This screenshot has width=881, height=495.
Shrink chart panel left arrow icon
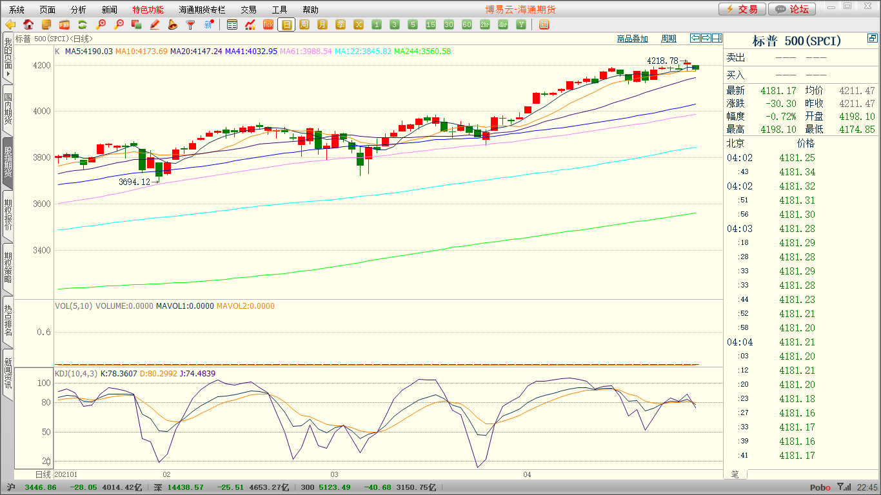tap(695, 38)
